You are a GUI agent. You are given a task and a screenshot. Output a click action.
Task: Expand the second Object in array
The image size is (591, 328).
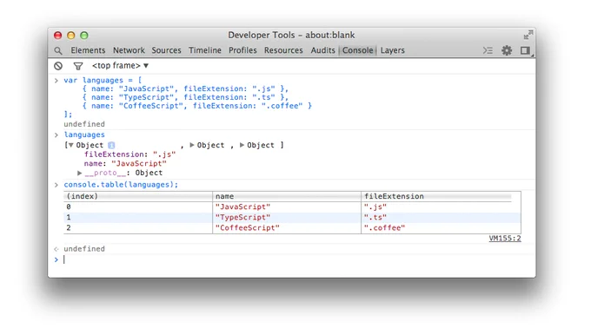(x=192, y=145)
